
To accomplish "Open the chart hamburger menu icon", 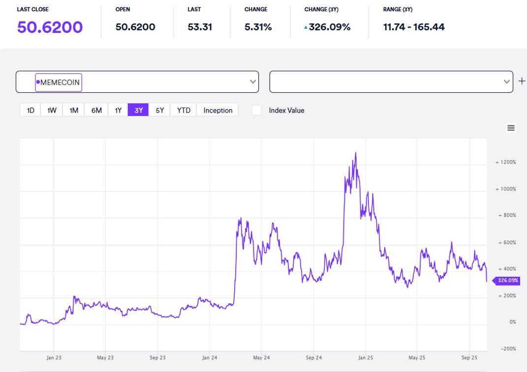I will coord(511,128).
